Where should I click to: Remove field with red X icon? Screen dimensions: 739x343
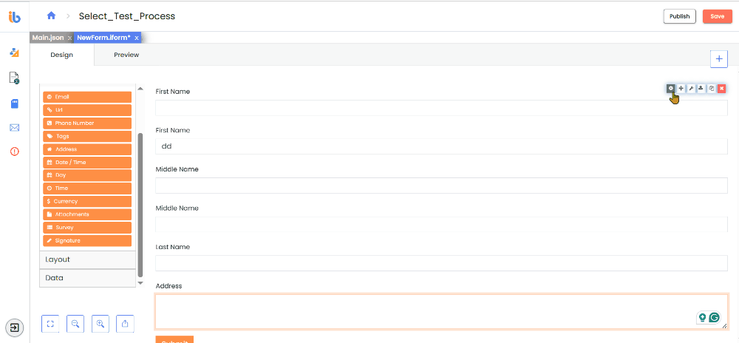pos(721,88)
